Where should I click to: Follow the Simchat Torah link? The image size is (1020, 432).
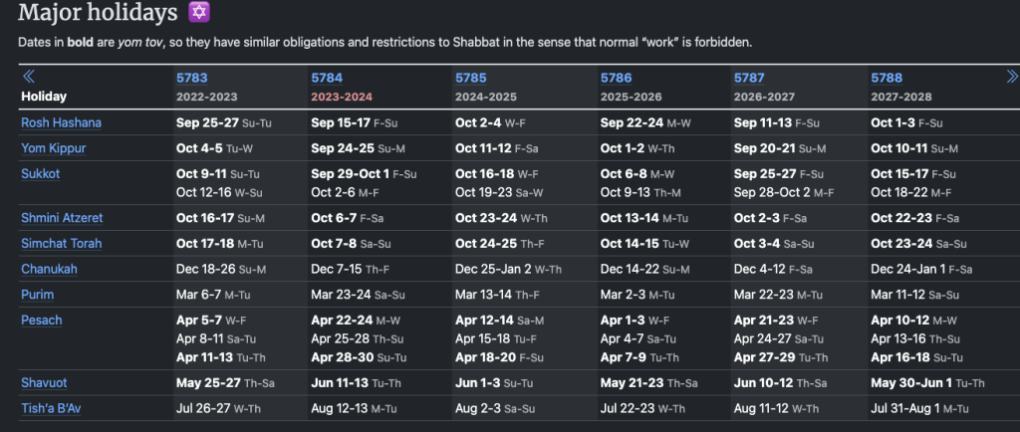point(61,244)
